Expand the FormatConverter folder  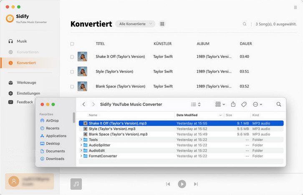coord(81,156)
